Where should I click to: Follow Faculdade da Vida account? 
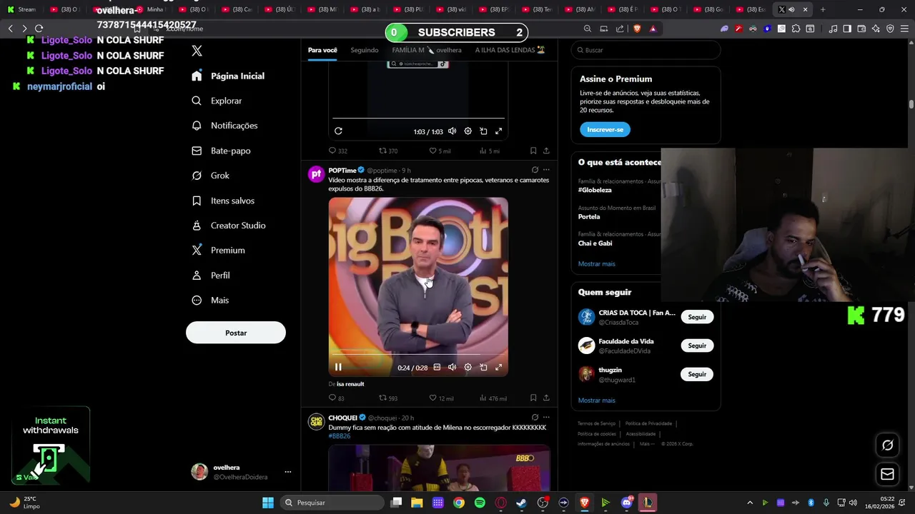[697, 346]
